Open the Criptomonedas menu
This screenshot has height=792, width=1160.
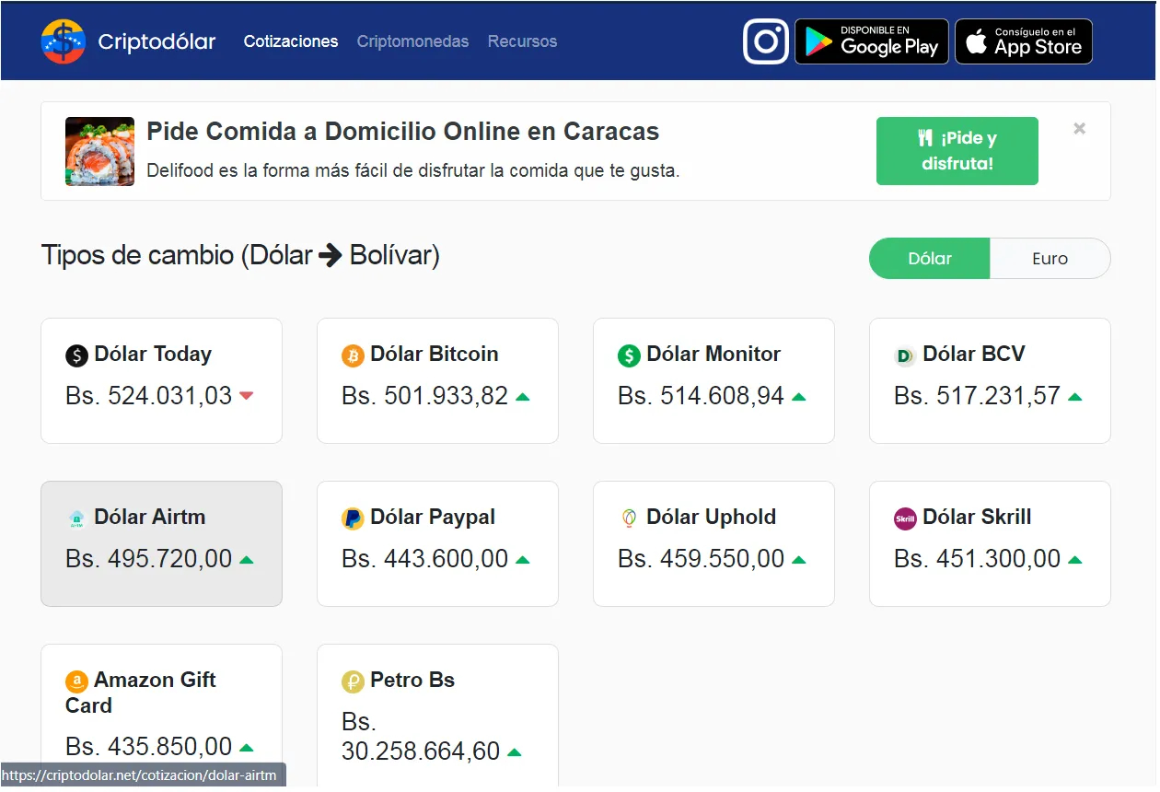(x=412, y=41)
